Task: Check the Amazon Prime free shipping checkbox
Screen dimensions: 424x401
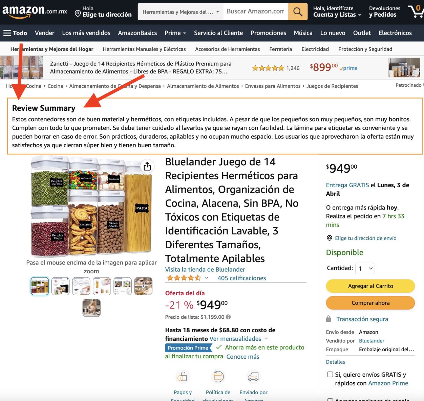Action: tap(330, 374)
